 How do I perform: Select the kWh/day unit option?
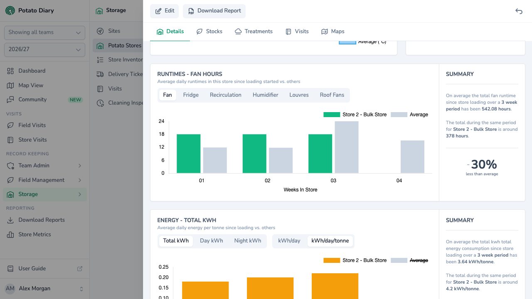pyautogui.click(x=289, y=241)
